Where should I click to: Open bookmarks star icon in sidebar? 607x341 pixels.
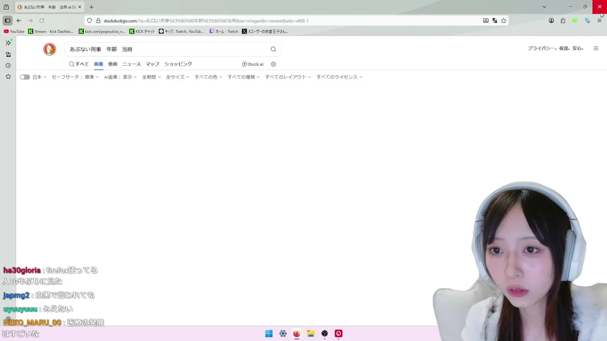click(x=8, y=76)
